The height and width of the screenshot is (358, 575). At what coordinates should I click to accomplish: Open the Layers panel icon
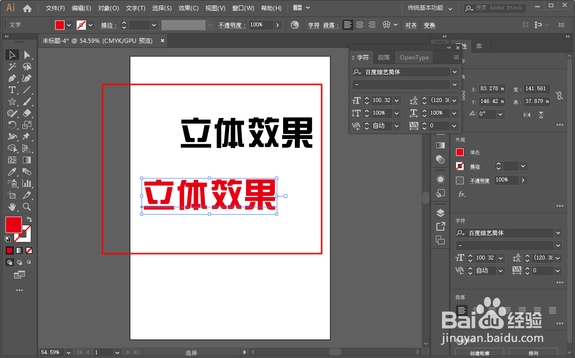(440, 213)
